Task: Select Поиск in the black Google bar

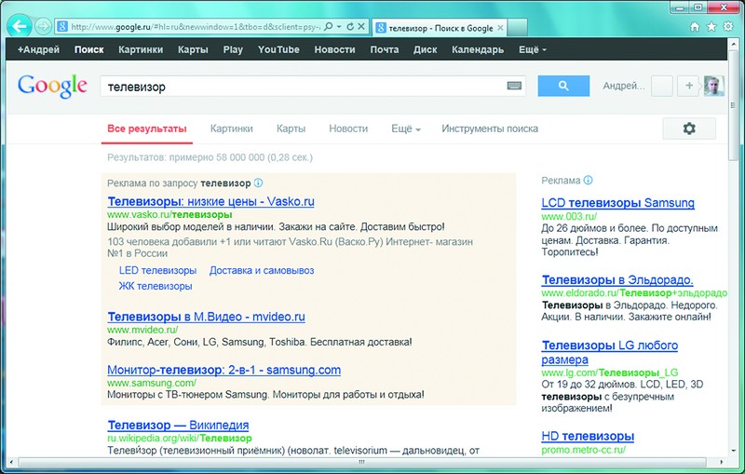Action: pos(88,49)
